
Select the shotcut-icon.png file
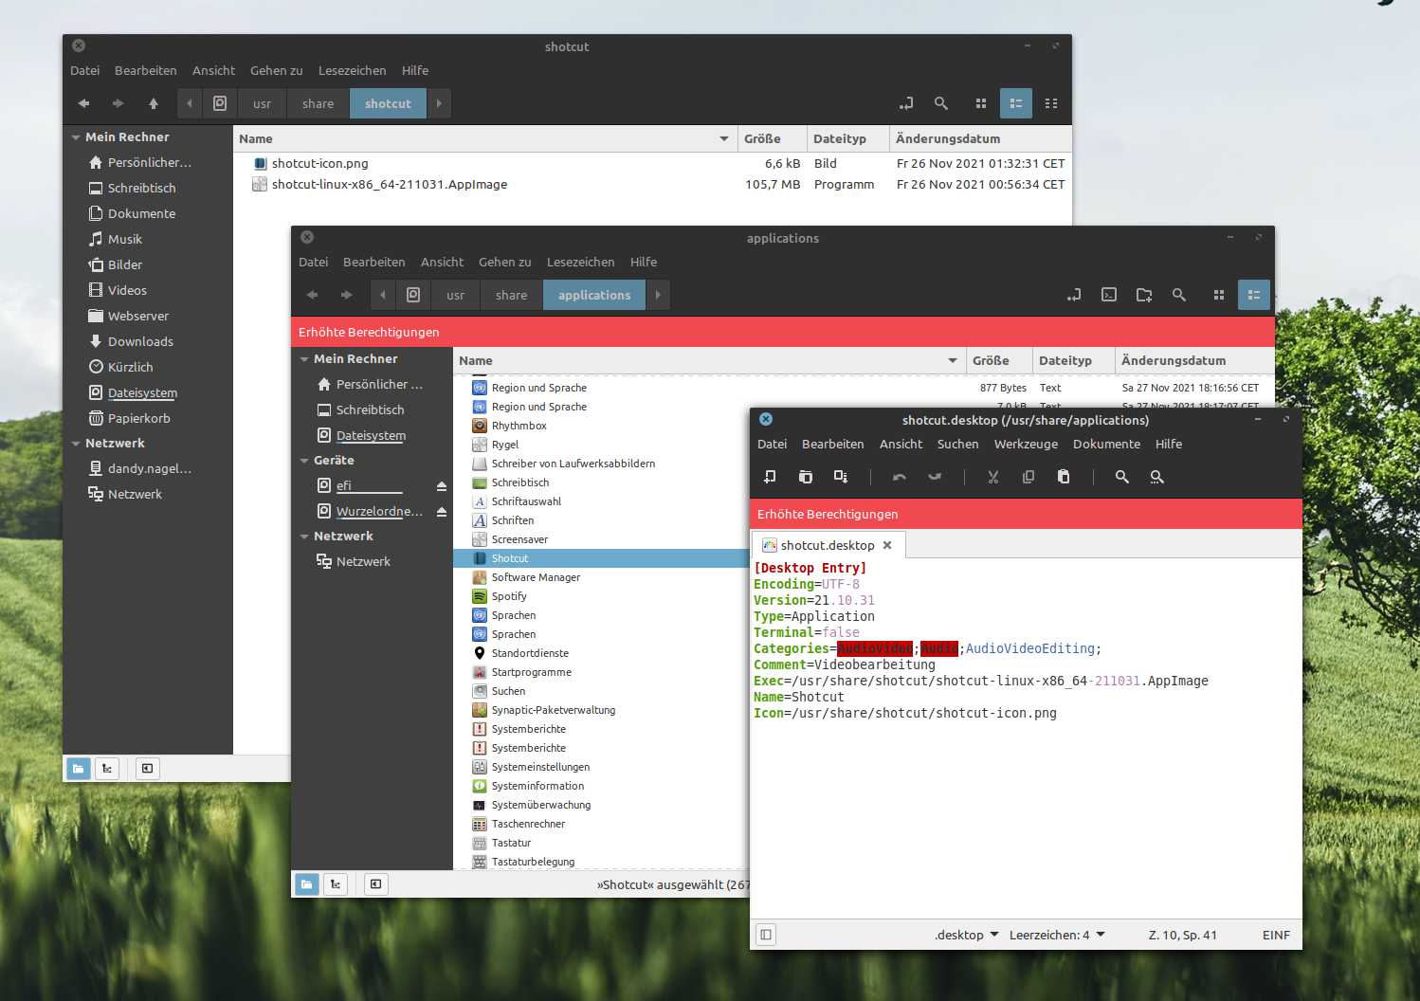pyautogui.click(x=319, y=163)
